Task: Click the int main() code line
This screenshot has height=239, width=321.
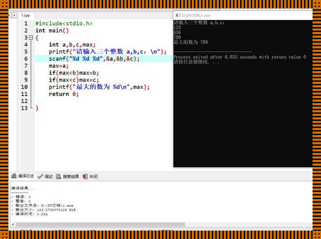Action: pyautogui.click(x=52, y=31)
